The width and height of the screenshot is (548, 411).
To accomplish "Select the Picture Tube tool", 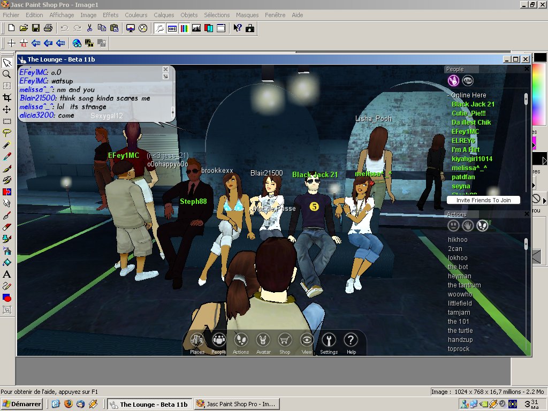I will 7,239.
